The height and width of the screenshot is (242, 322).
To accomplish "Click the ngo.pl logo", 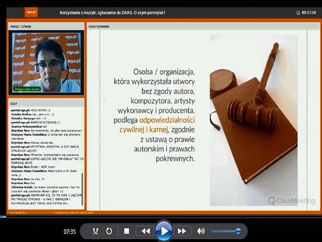I will tap(32, 12).
